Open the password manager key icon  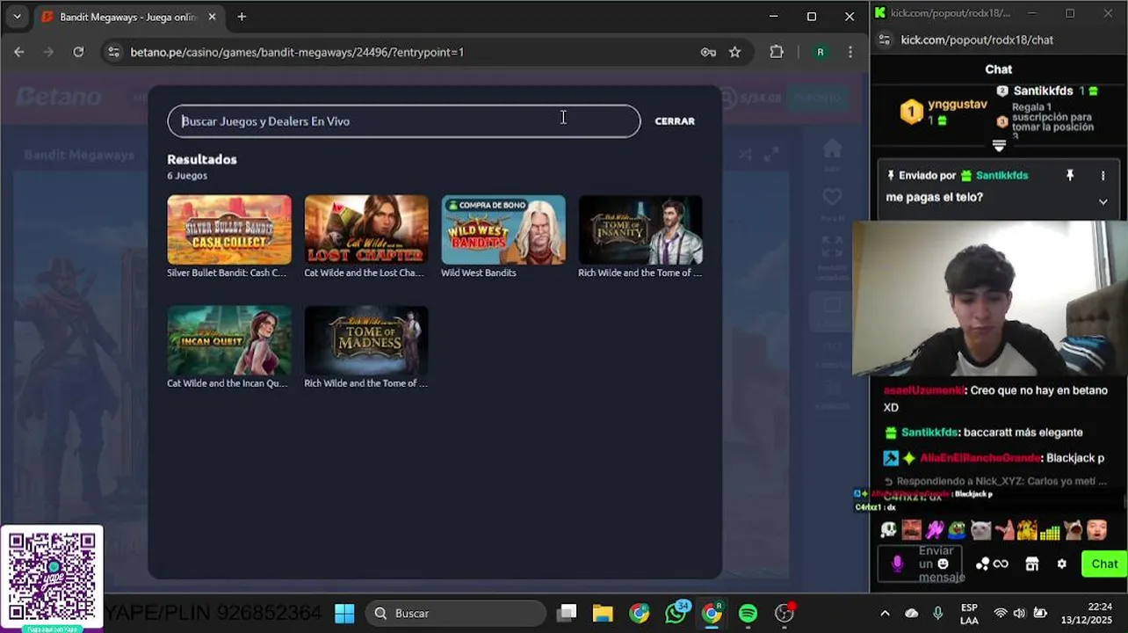tap(708, 52)
